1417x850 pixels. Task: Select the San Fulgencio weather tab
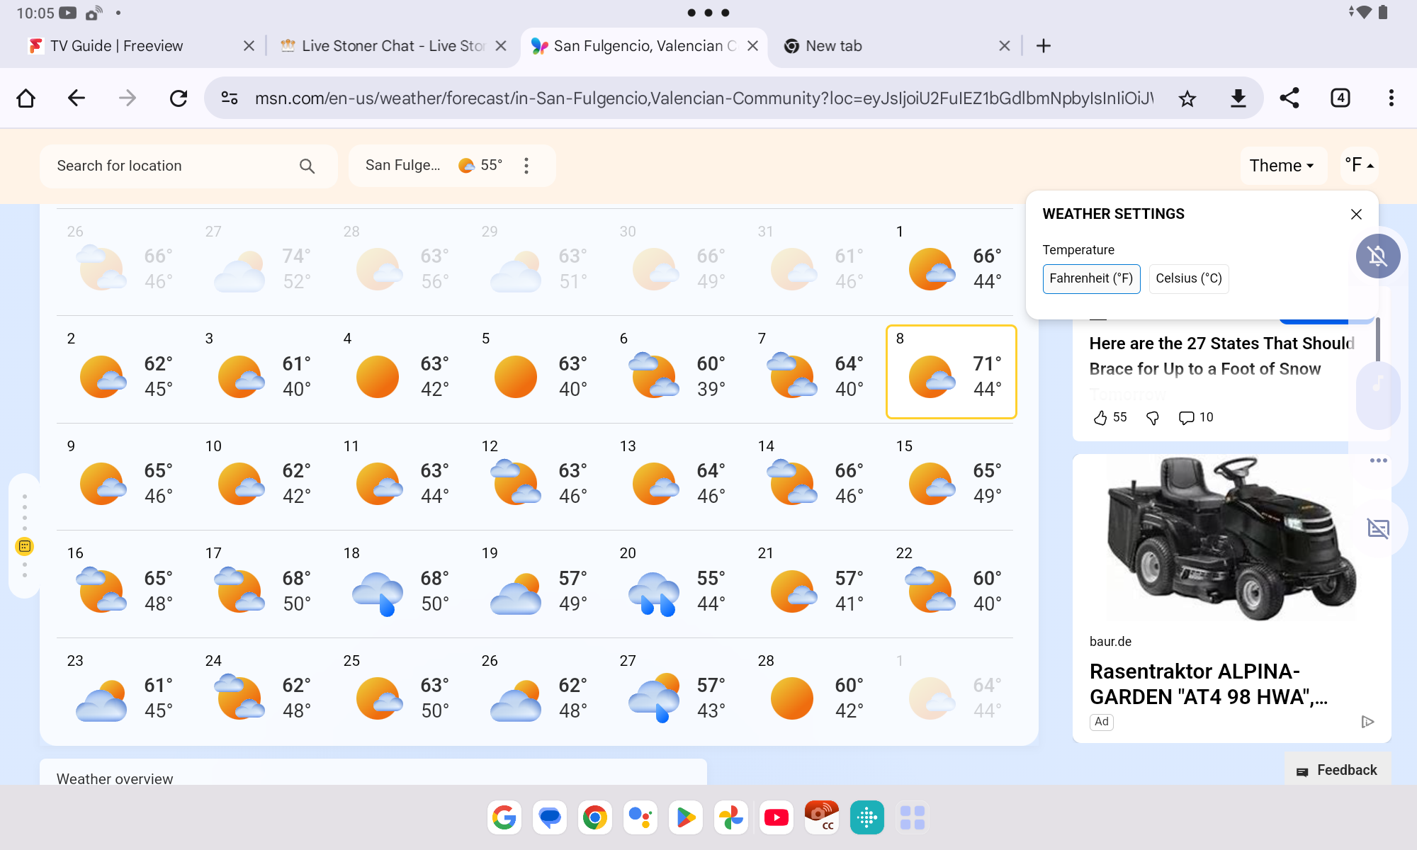point(645,46)
